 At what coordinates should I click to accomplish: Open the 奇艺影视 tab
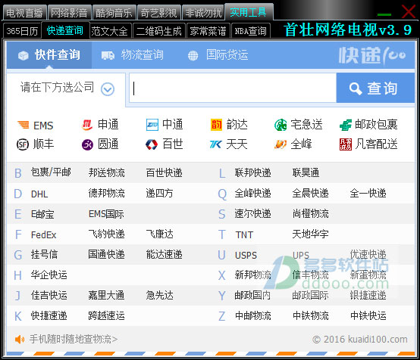tap(159, 13)
